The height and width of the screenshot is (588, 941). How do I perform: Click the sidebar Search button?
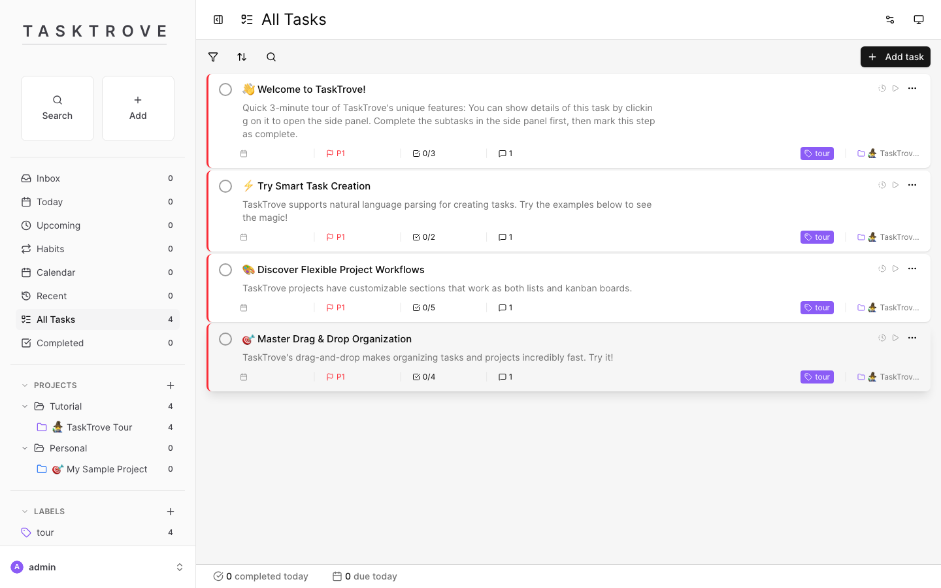click(x=58, y=108)
